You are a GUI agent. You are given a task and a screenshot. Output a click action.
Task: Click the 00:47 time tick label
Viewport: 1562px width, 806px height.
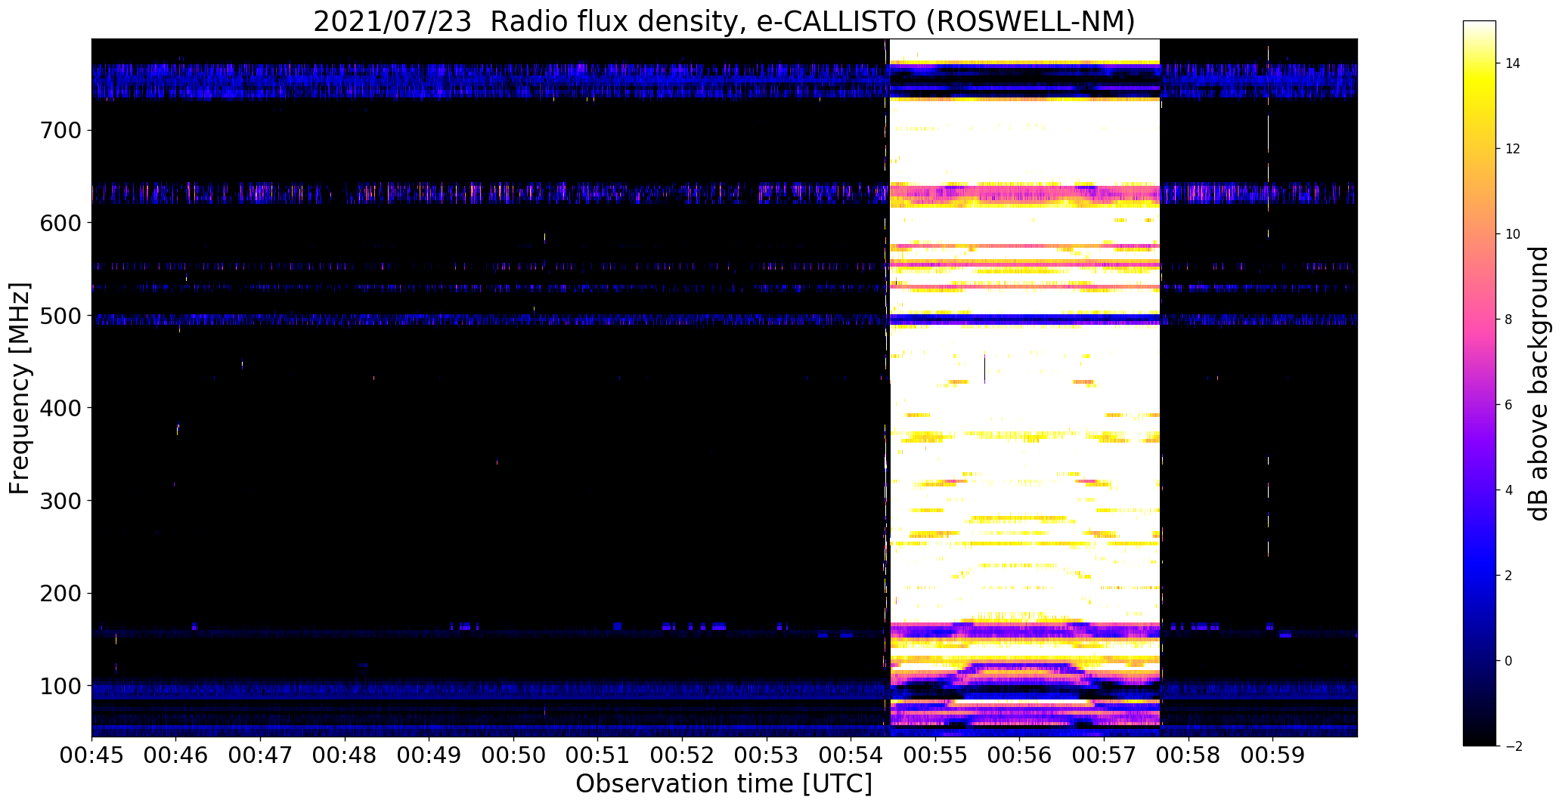coord(260,754)
